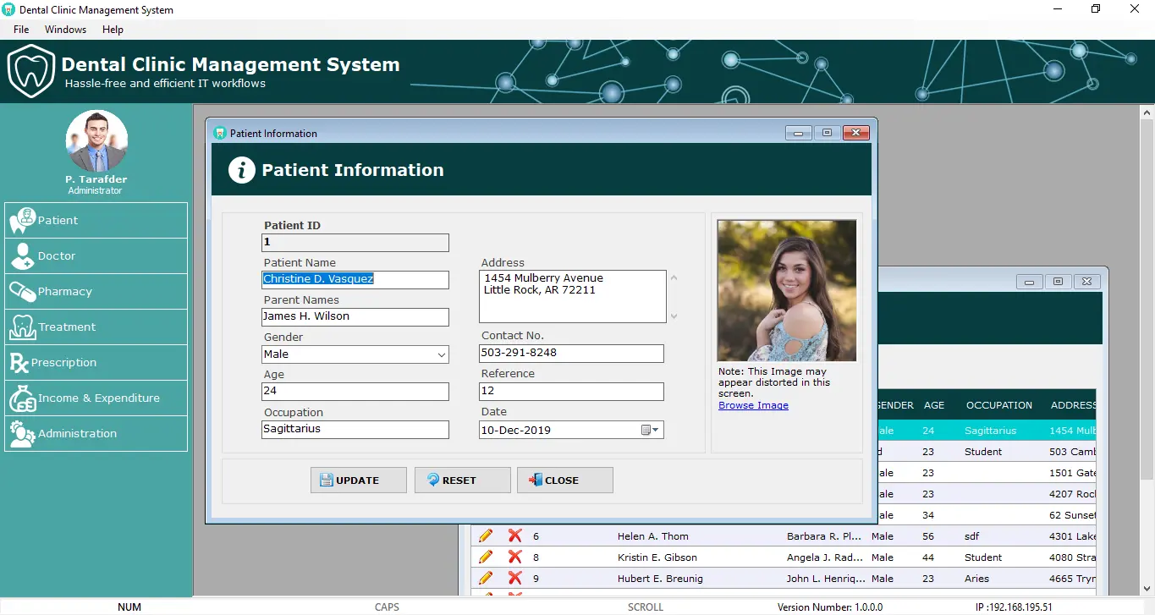
Task: Edit the Kristin E. Gibson record
Action: [486, 557]
